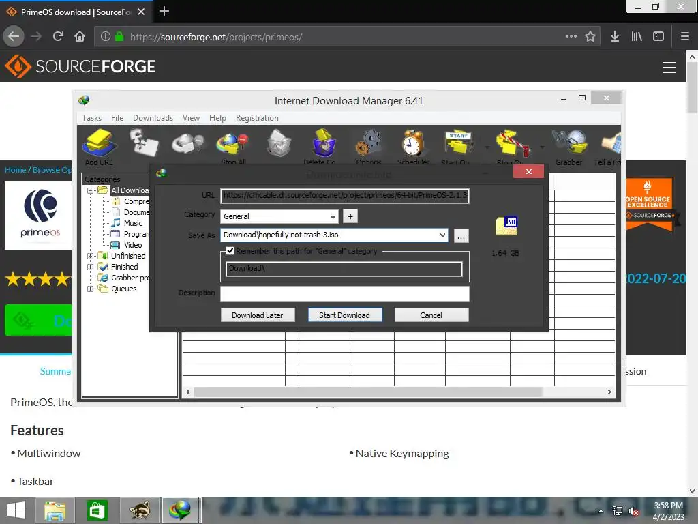Image resolution: width=698 pixels, height=524 pixels.
Task: Click the browse ellipsis button
Action: (461, 235)
